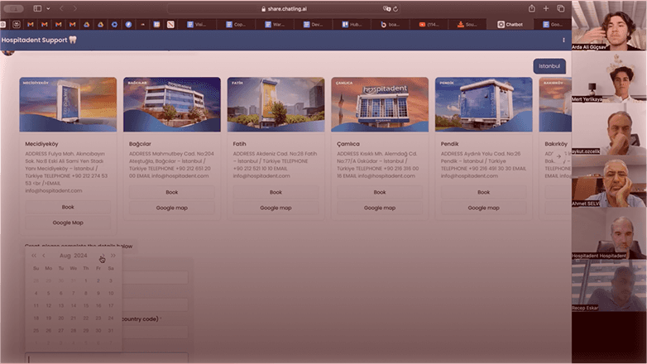Book at the Çamlıca clinic
This screenshot has height=364, width=647.
[380, 192]
